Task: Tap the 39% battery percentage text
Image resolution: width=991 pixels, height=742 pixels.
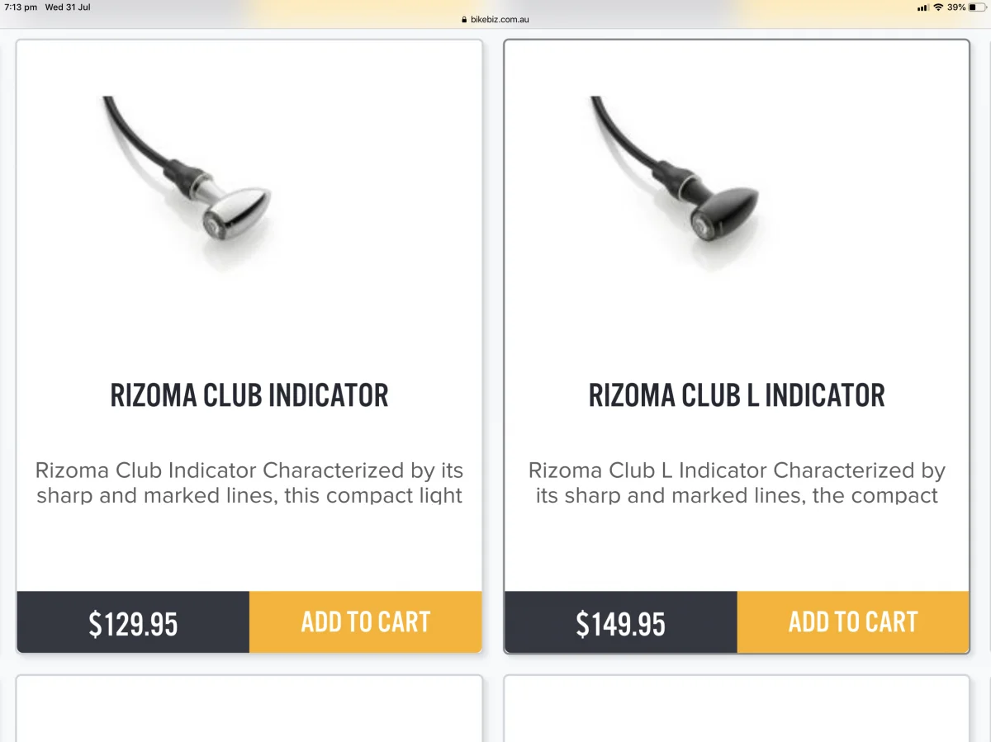Action: point(956,7)
